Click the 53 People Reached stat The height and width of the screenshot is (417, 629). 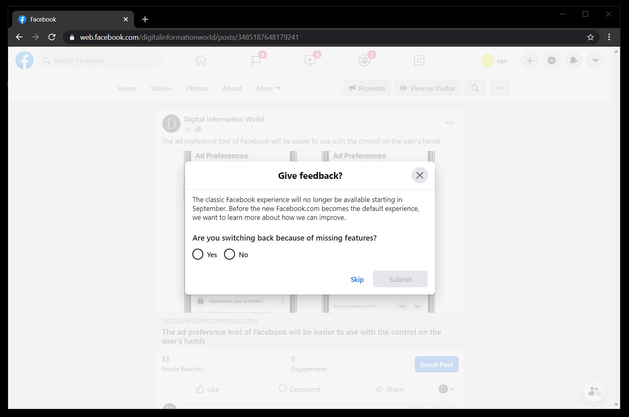click(182, 364)
